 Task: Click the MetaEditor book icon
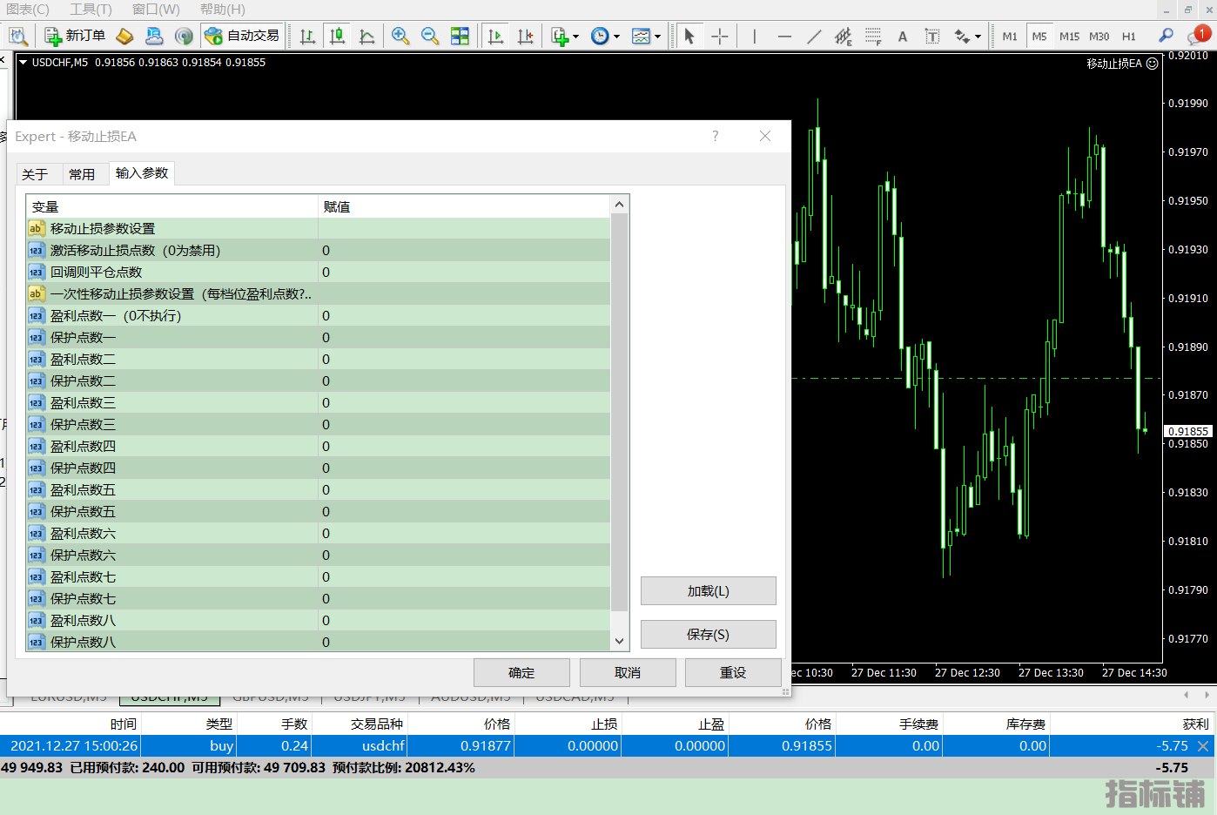(124, 36)
